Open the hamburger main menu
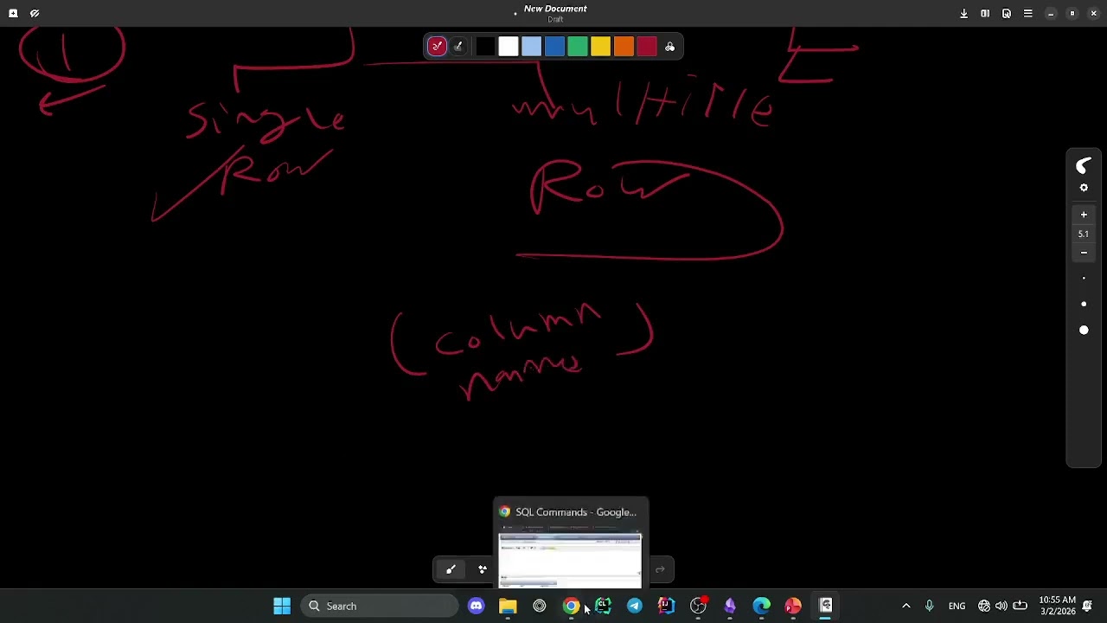Image resolution: width=1107 pixels, height=623 pixels. click(1028, 13)
